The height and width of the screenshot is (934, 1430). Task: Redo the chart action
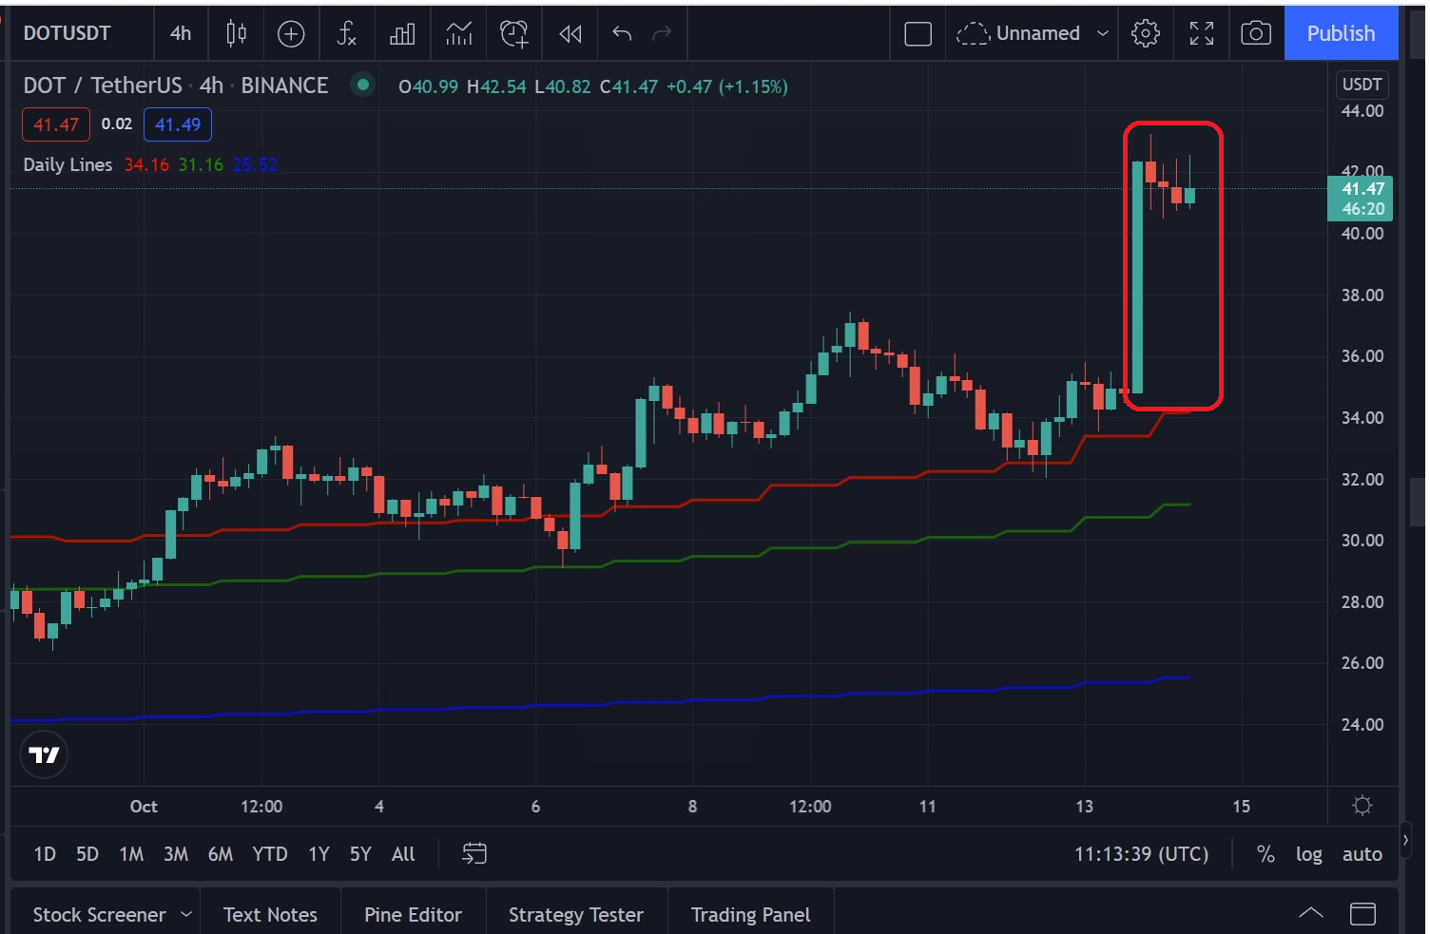click(662, 34)
